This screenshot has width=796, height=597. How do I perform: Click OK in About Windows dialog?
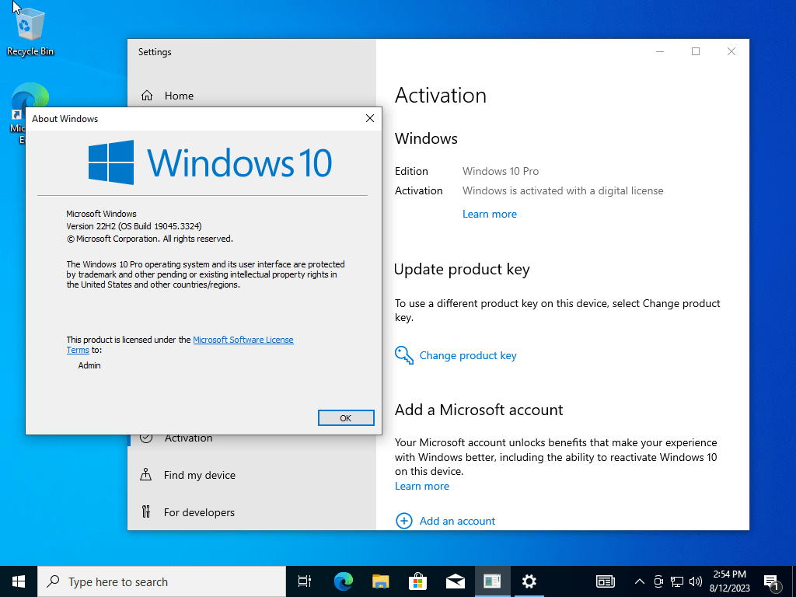[346, 417]
